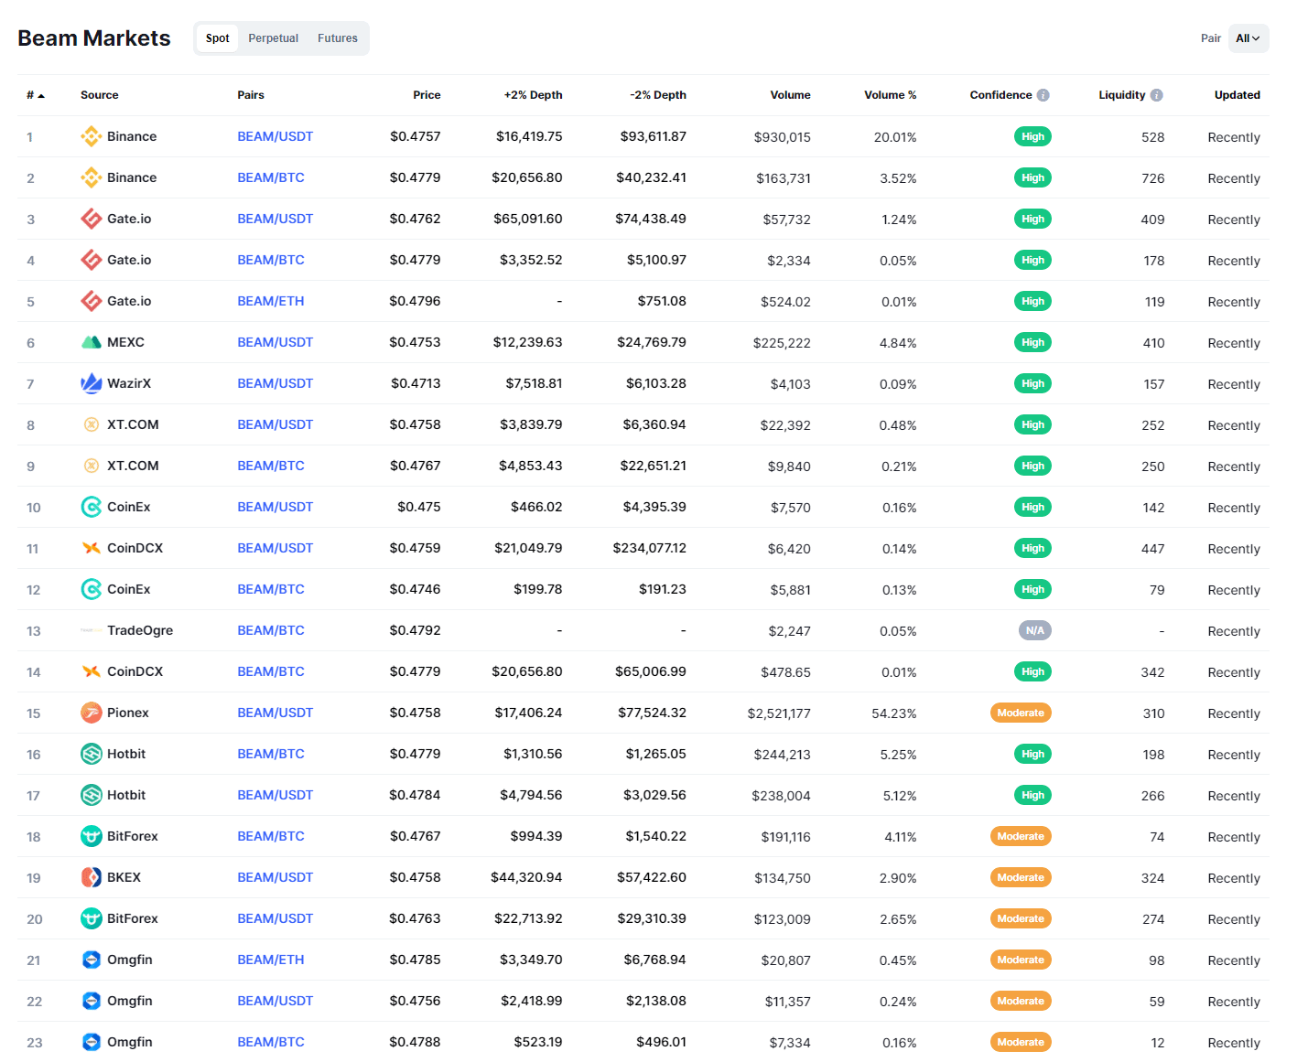Click the Binance logo in row 1
Viewport: 1308px width, 1062px height.
click(91, 136)
